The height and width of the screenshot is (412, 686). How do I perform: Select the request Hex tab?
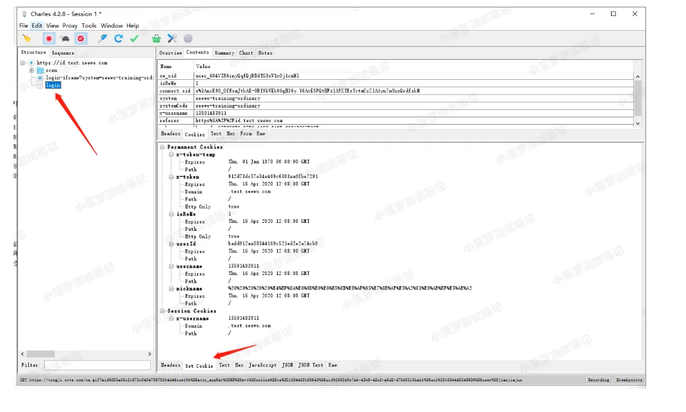231,134
